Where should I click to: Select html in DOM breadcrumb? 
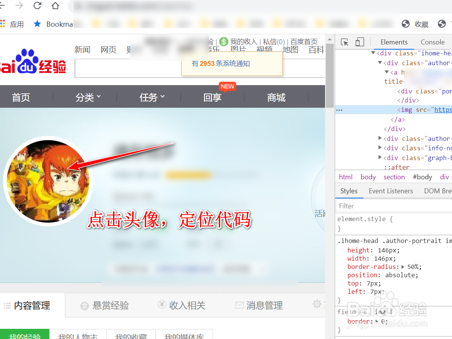point(346,177)
